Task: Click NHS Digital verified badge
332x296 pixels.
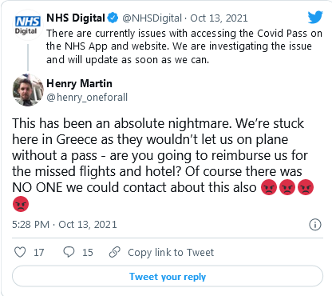Action: coord(113,18)
